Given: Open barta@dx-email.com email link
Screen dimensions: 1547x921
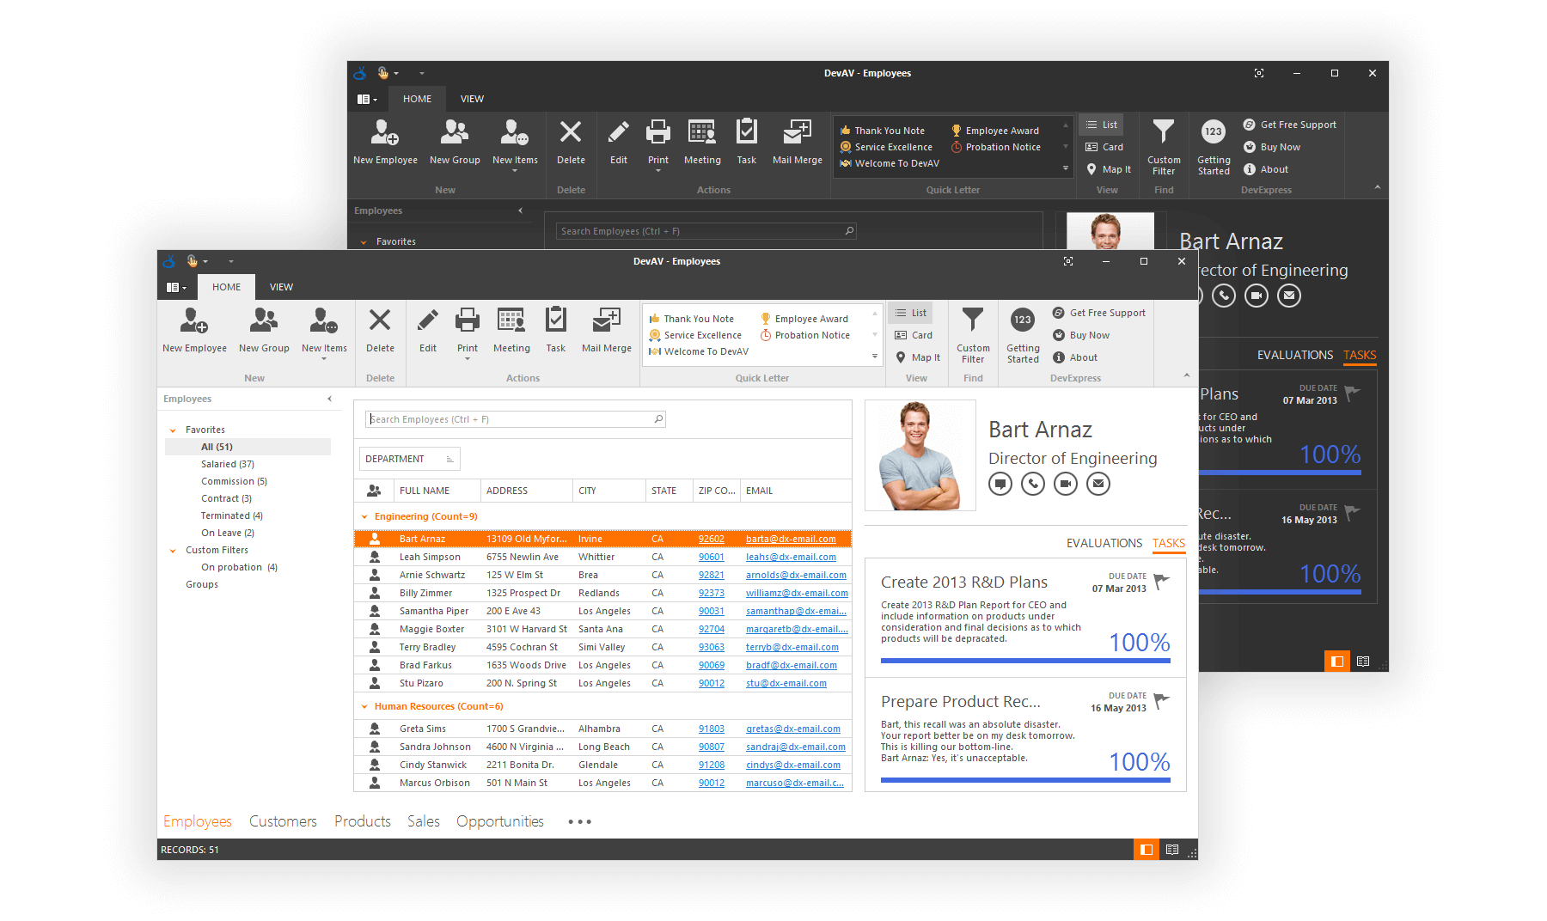Looking at the screenshot, I should pyautogui.click(x=791, y=539).
